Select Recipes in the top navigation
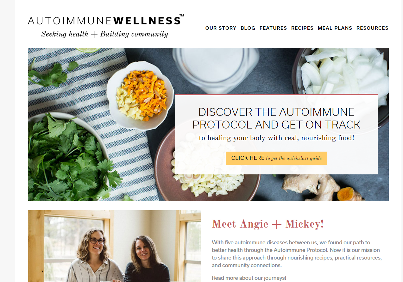 pos(302,28)
